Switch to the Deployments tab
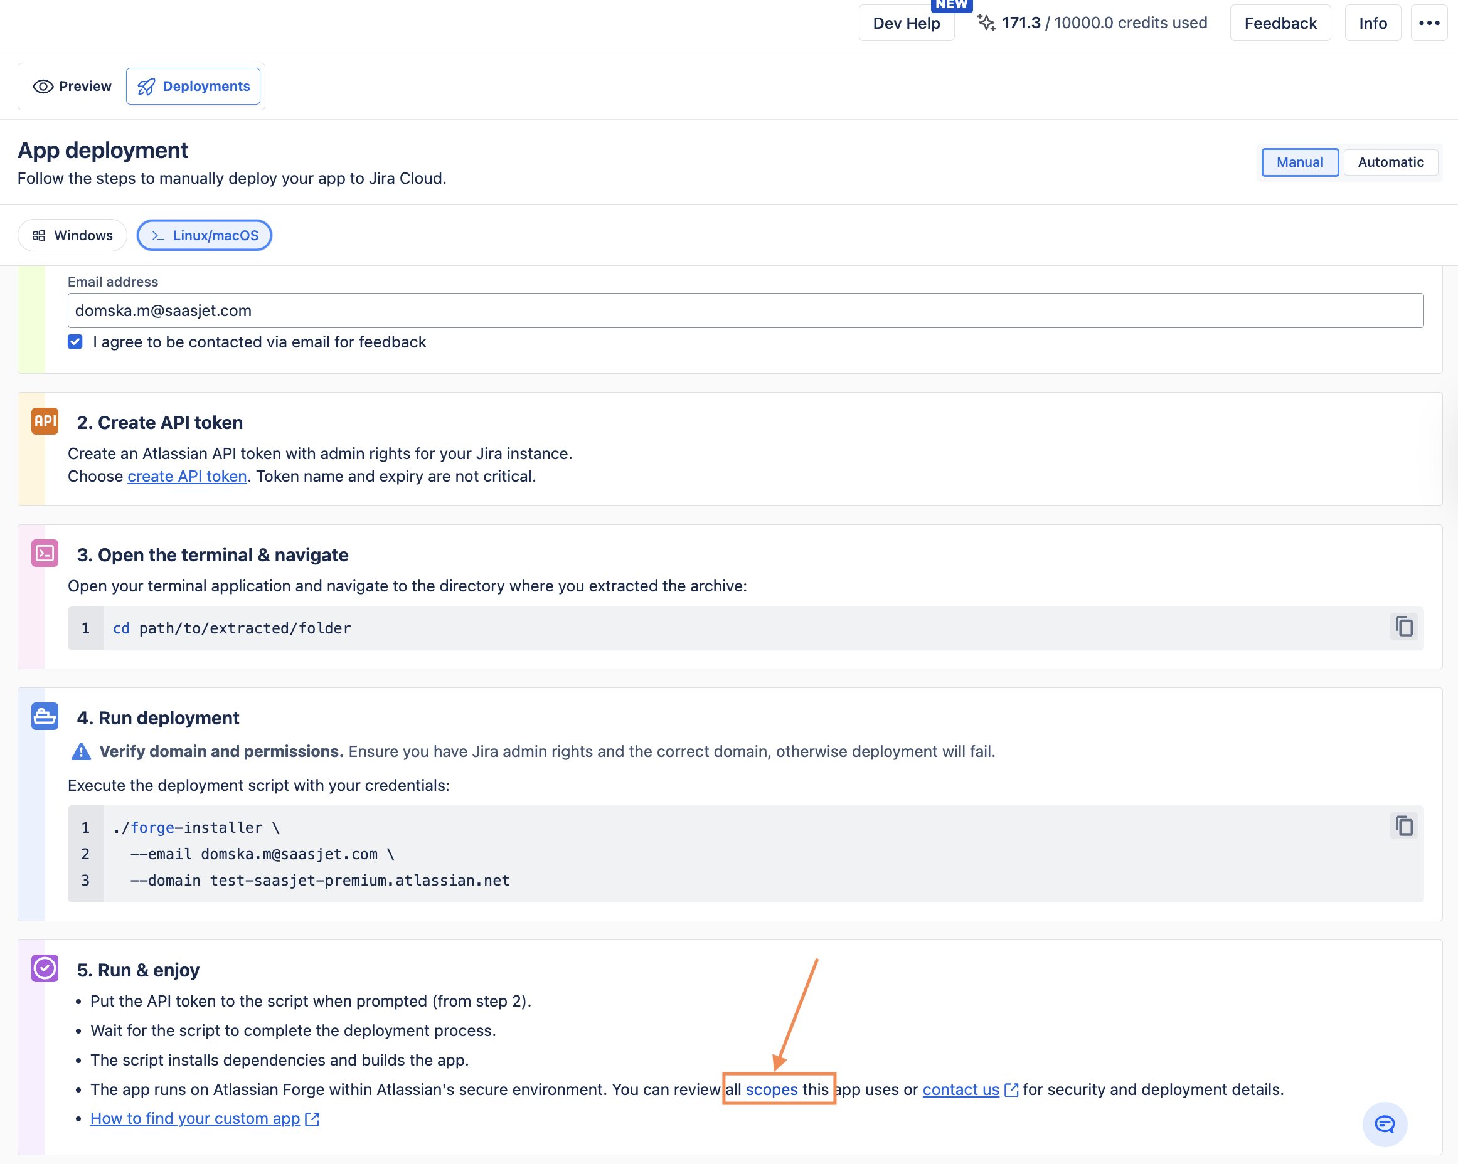Viewport: 1458px width, 1164px height. pyautogui.click(x=193, y=86)
